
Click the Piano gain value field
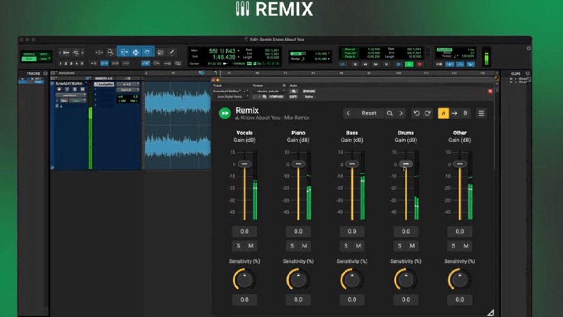click(298, 232)
